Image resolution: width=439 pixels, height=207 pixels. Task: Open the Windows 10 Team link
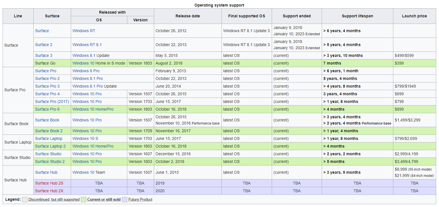(x=84, y=172)
